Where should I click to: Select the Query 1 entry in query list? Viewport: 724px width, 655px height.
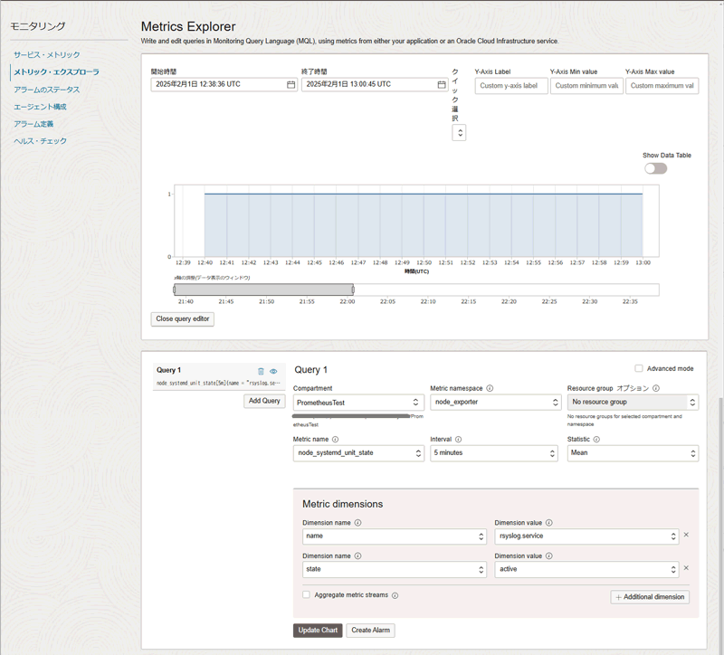[x=219, y=376]
